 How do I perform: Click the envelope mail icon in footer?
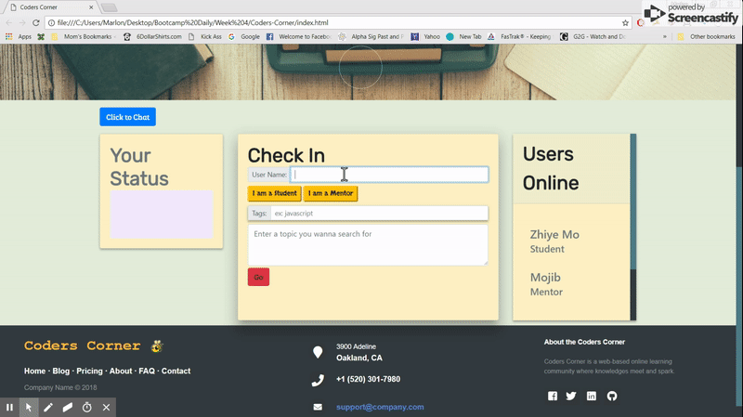(318, 407)
